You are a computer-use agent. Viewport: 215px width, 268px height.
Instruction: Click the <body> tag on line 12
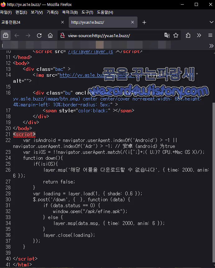click(x=21, y=63)
